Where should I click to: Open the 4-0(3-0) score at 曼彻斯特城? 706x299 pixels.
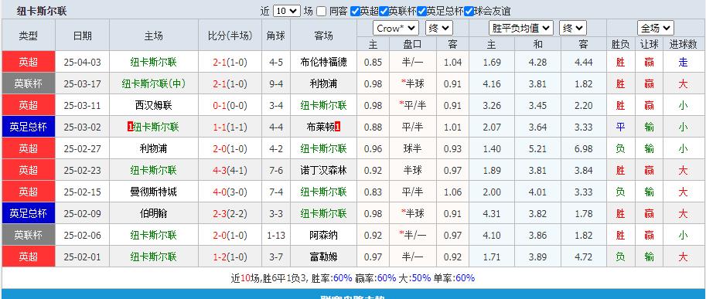(x=230, y=192)
